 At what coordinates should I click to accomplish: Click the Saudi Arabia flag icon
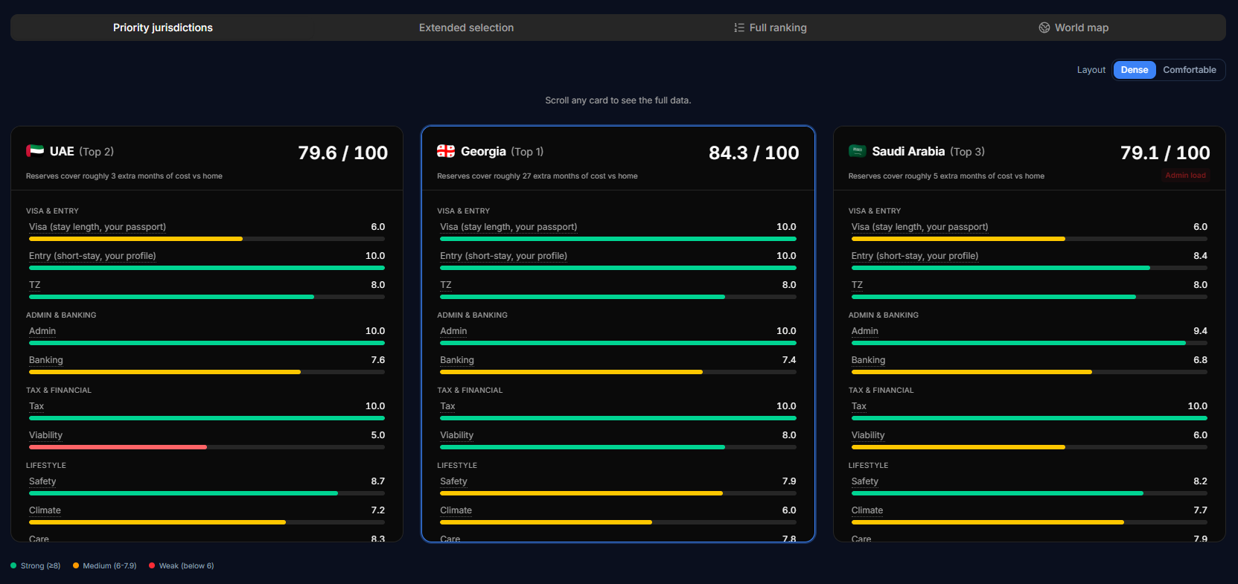click(858, 151)
